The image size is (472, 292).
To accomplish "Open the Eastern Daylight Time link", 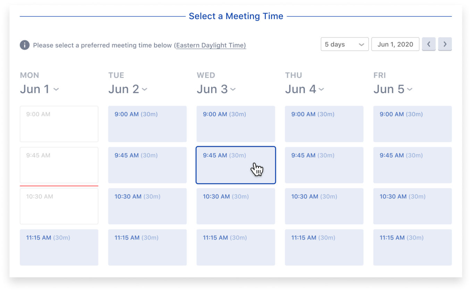I will [x=211, y=45].
